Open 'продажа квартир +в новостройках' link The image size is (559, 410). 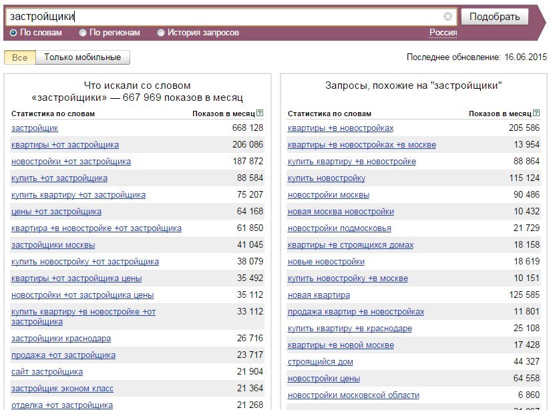coord(356,312)
